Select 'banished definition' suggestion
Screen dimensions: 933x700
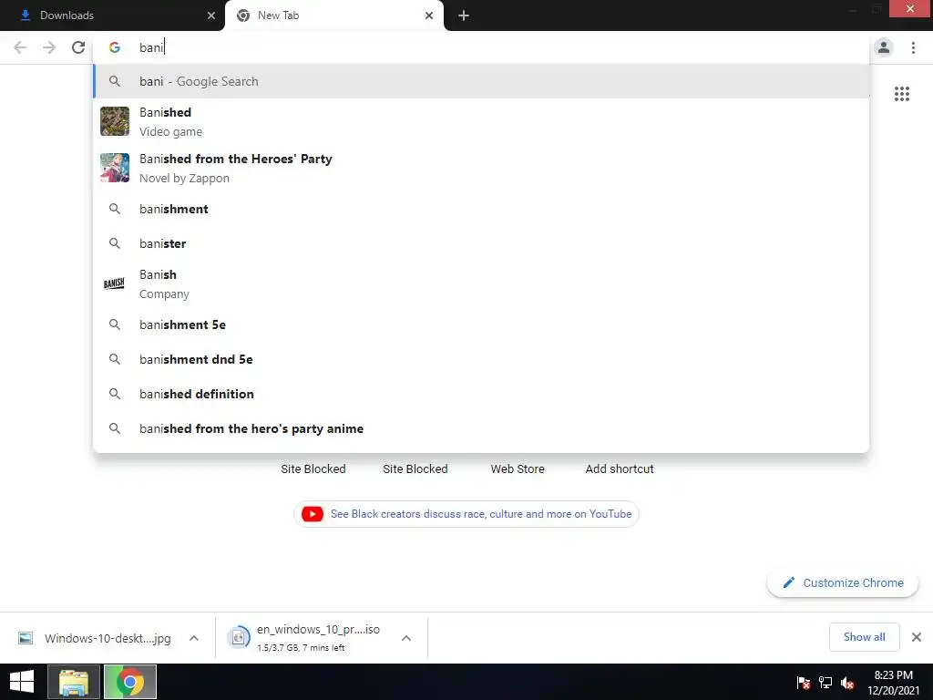point(481,394)
